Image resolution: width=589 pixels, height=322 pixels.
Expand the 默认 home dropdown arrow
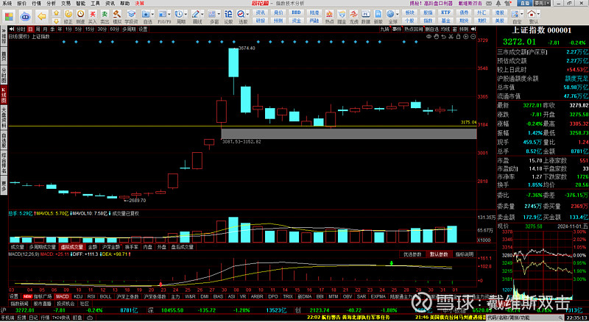tap(539, 14)
